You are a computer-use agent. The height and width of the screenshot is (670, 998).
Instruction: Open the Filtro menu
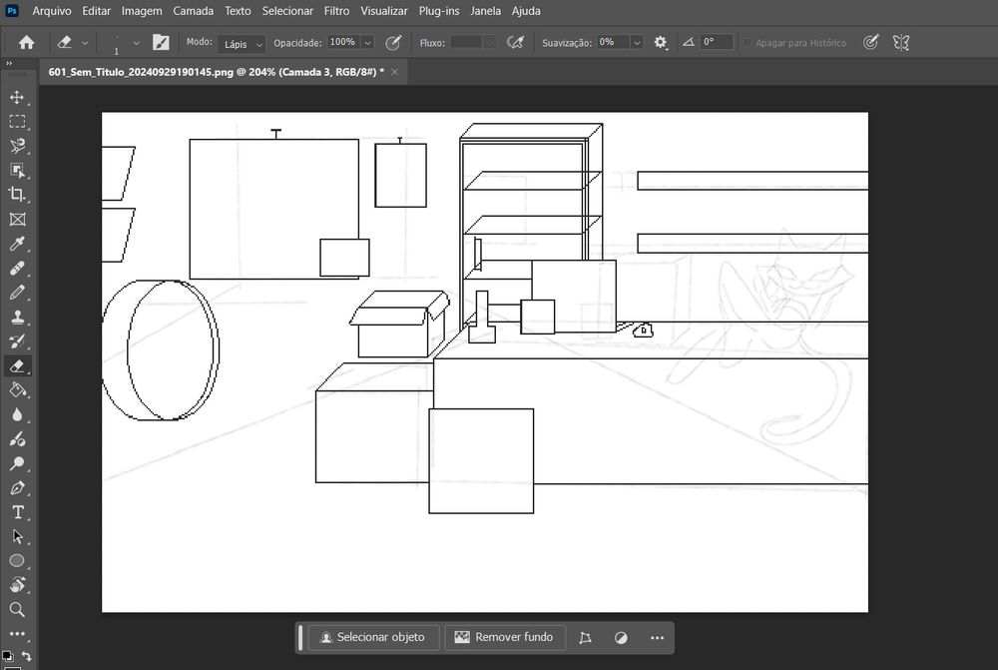coord(336,11)
